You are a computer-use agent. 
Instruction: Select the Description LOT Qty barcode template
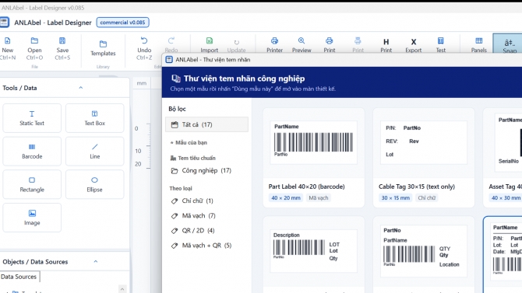[314, 254]
